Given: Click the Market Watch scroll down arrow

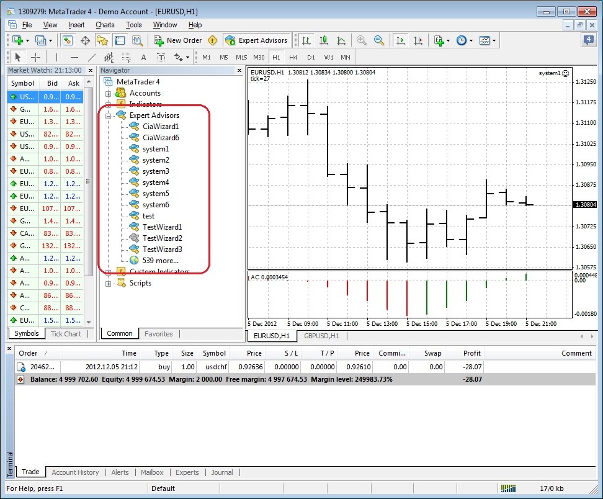Looking at the screenshot, I should 89,322.
